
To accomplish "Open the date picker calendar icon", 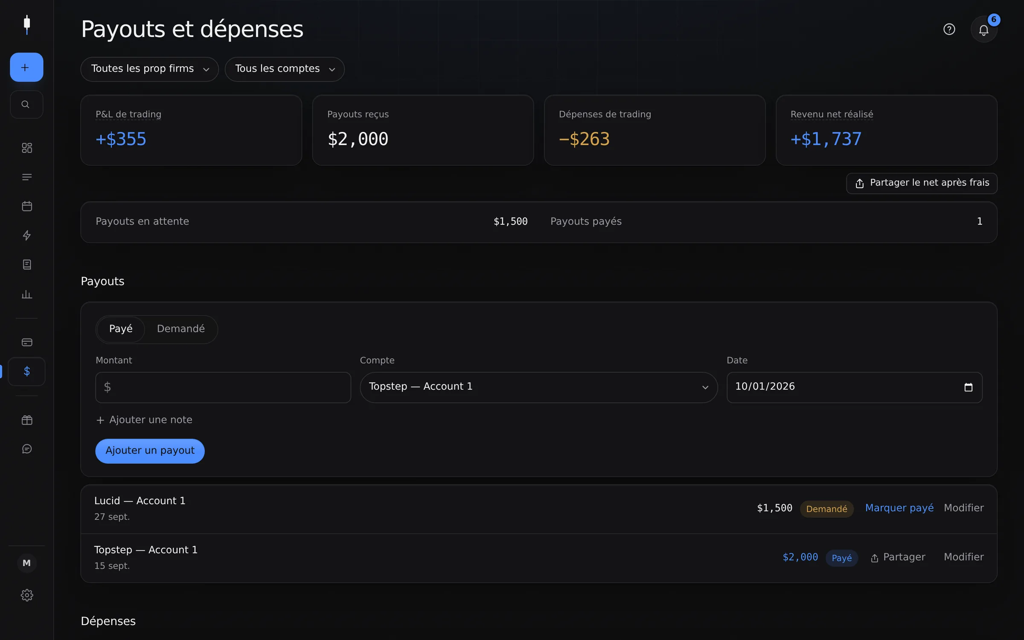I will (969, 387).
